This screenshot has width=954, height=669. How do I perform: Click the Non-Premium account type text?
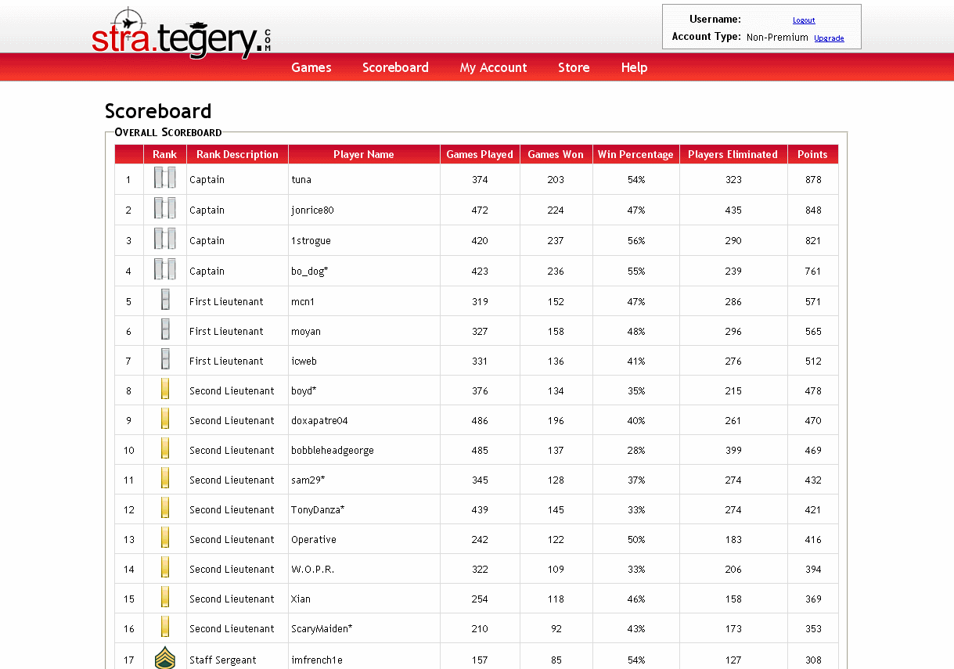(777, 37)
